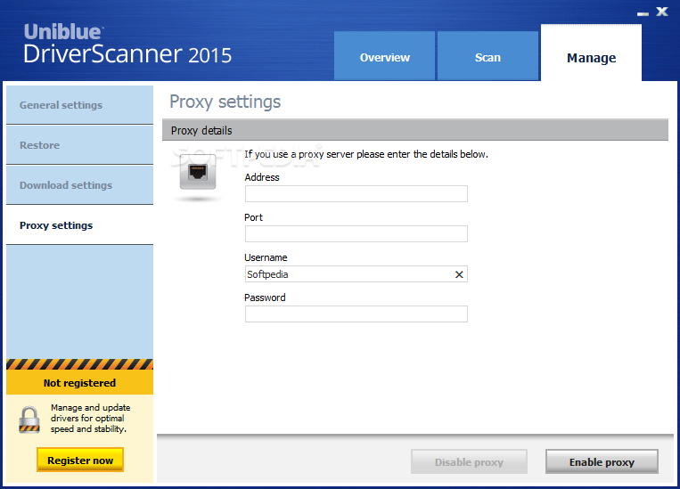Focus the Password input field
This screenshot has height=489, width=680.
coord(356,314)
